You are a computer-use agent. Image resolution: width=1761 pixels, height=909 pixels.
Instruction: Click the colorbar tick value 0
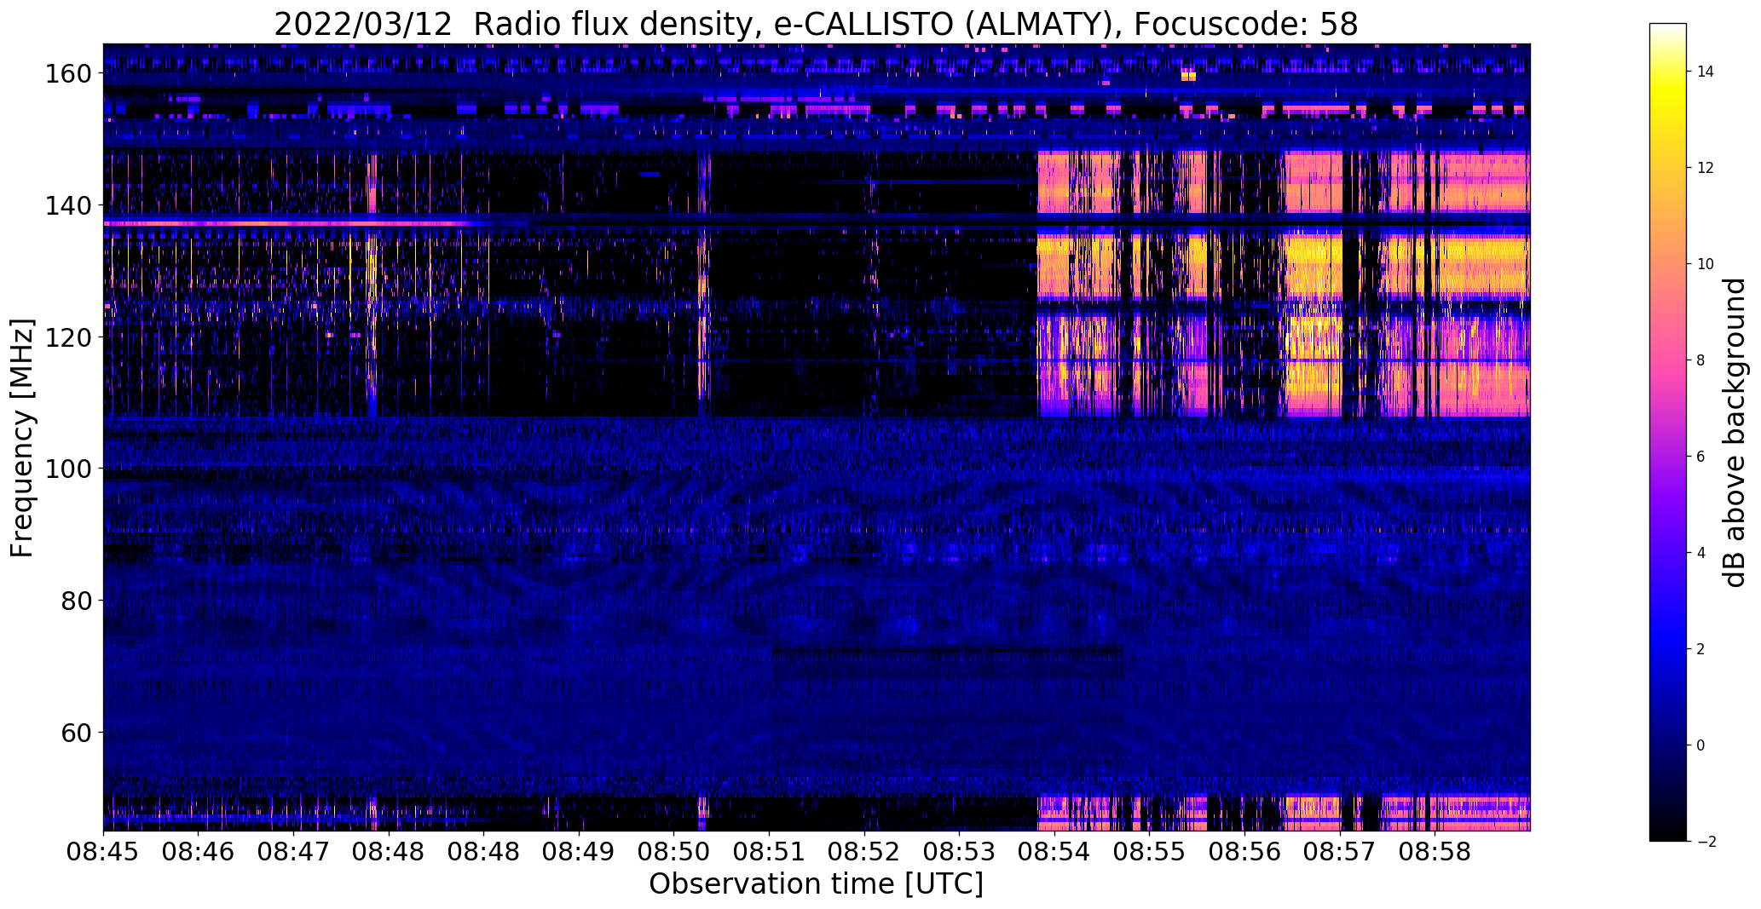coord(1701,745)
